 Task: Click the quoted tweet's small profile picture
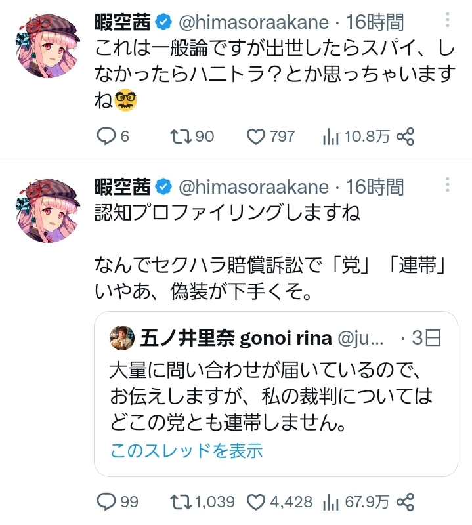click(x=122, y=337)
